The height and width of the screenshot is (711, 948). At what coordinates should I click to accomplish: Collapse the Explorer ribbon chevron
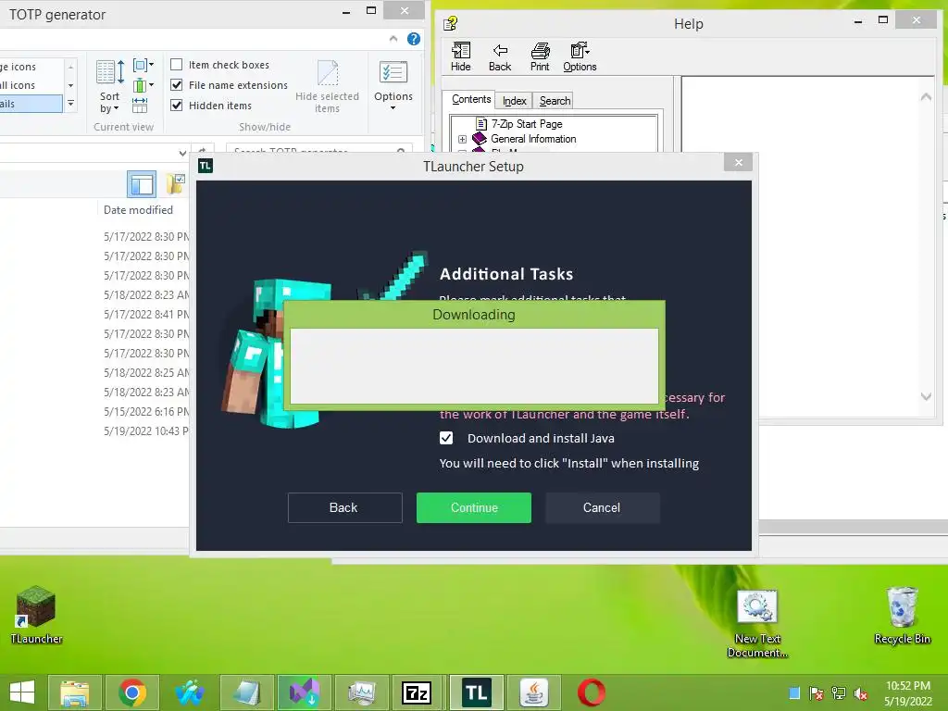coord(393,39)
